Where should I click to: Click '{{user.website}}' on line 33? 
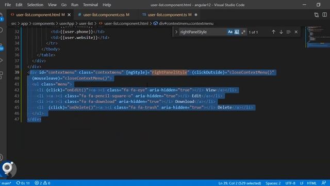pyautogui.click(x=79, y=38)
